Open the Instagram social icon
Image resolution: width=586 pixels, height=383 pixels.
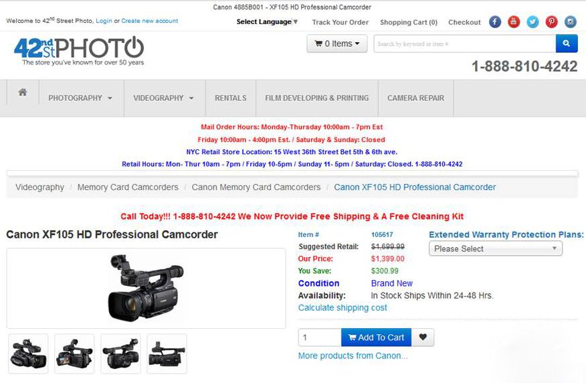[571, 22]
